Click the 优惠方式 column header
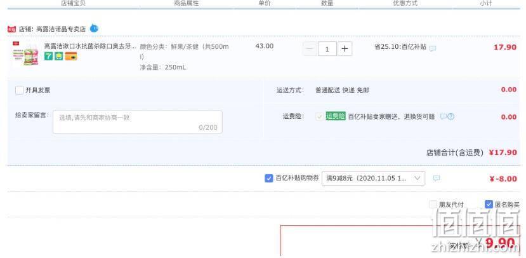 [405, 3]
